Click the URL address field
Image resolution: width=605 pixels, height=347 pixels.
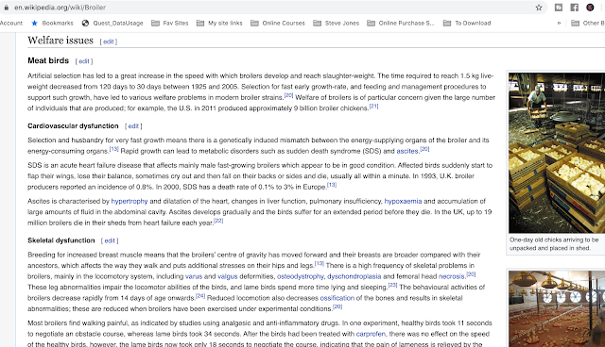[x=270, y=8]
